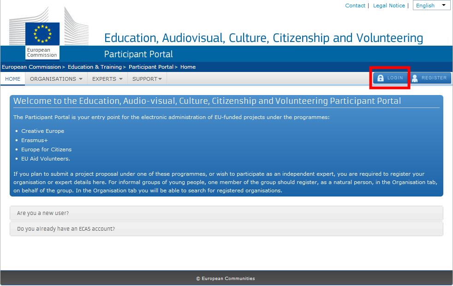Click the '© European Communities' footer text
Image resolution: width=453 pixels, height=286 pixels.
(x=226, y=279)
